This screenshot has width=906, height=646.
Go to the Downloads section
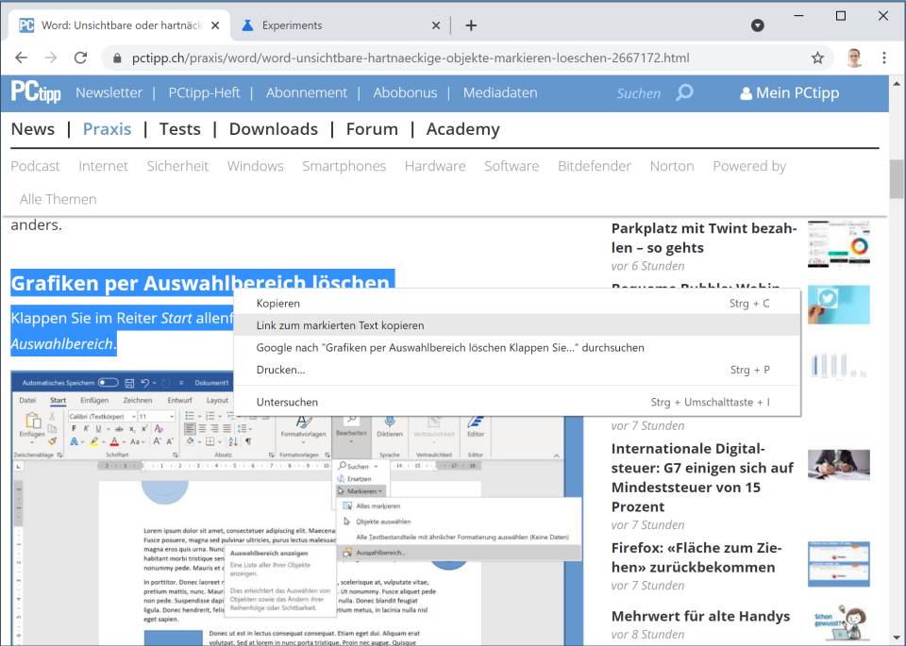pos(274,129)
